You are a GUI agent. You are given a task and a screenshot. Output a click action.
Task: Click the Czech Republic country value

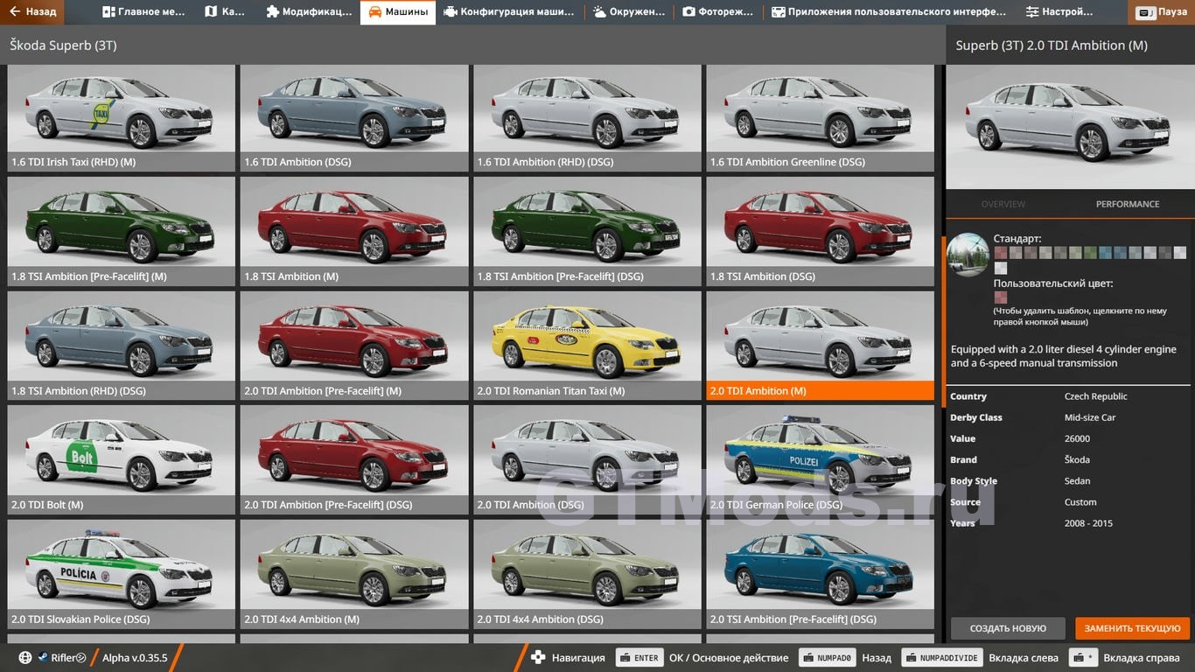pos(1095,396)
